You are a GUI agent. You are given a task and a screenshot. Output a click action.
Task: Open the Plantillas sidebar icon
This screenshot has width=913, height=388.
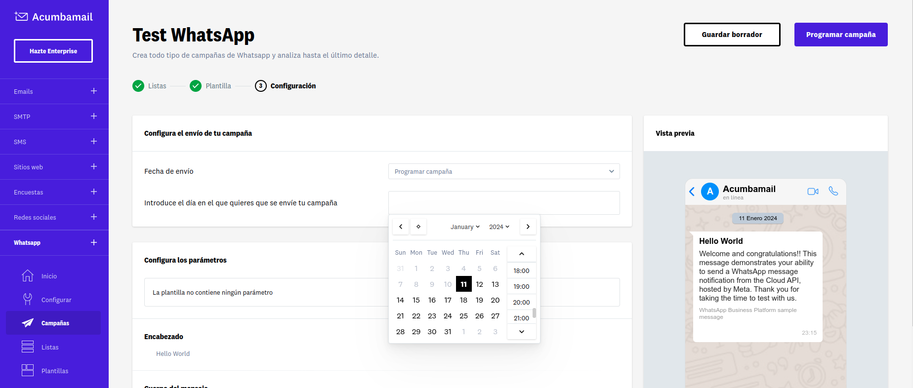point(28,370)
